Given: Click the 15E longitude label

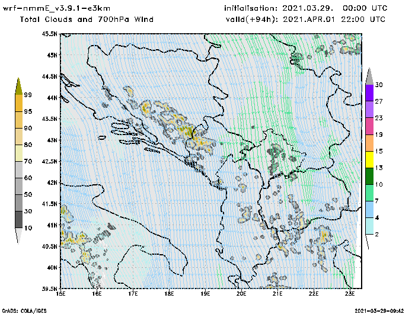Looking at the screenshot, I should [61, 294].
